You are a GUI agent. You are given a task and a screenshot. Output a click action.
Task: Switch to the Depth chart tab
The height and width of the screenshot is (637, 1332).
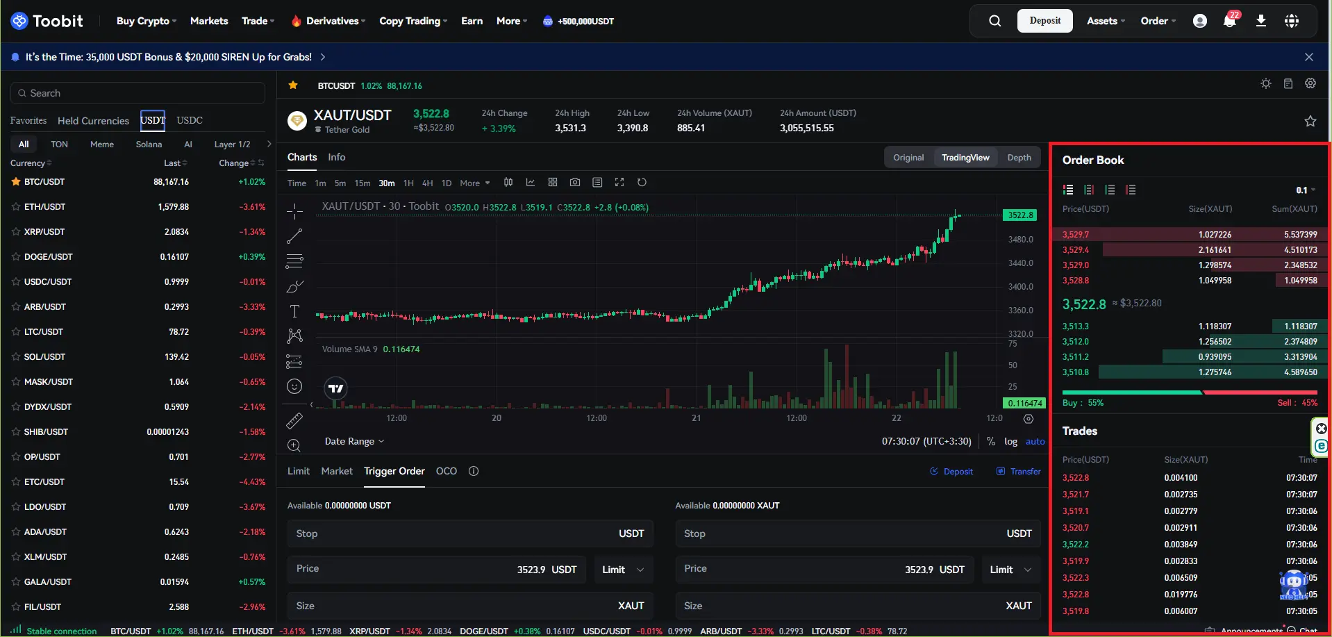tap(1019, 158)
